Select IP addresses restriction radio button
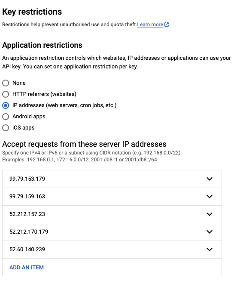 coord(6,105)
